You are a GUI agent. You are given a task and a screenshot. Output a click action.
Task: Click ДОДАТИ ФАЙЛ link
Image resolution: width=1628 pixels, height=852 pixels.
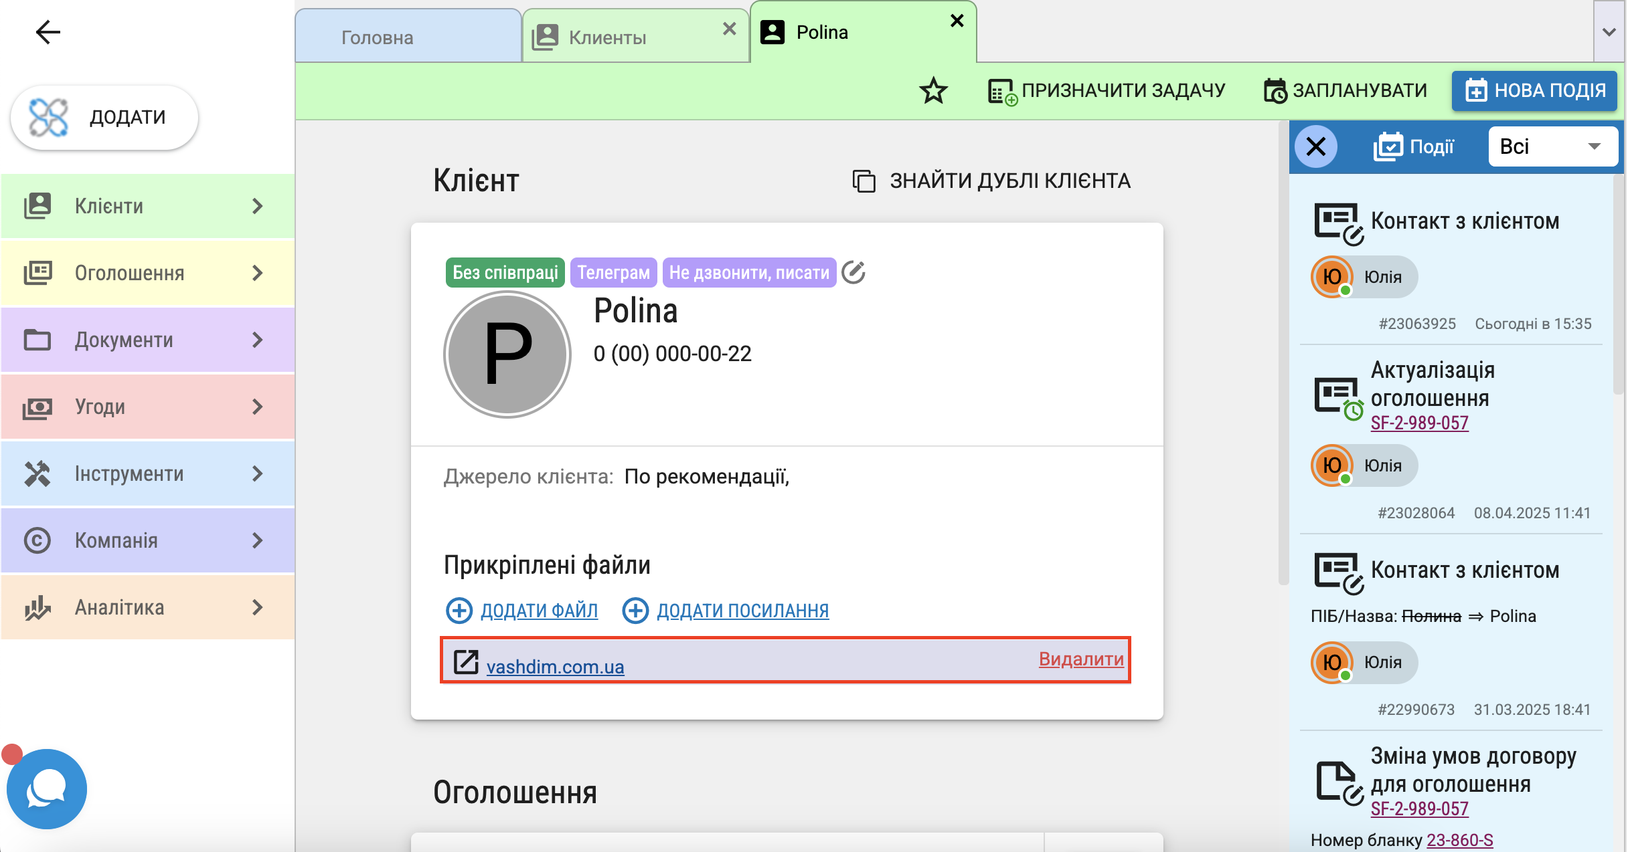tap(522, 611)
